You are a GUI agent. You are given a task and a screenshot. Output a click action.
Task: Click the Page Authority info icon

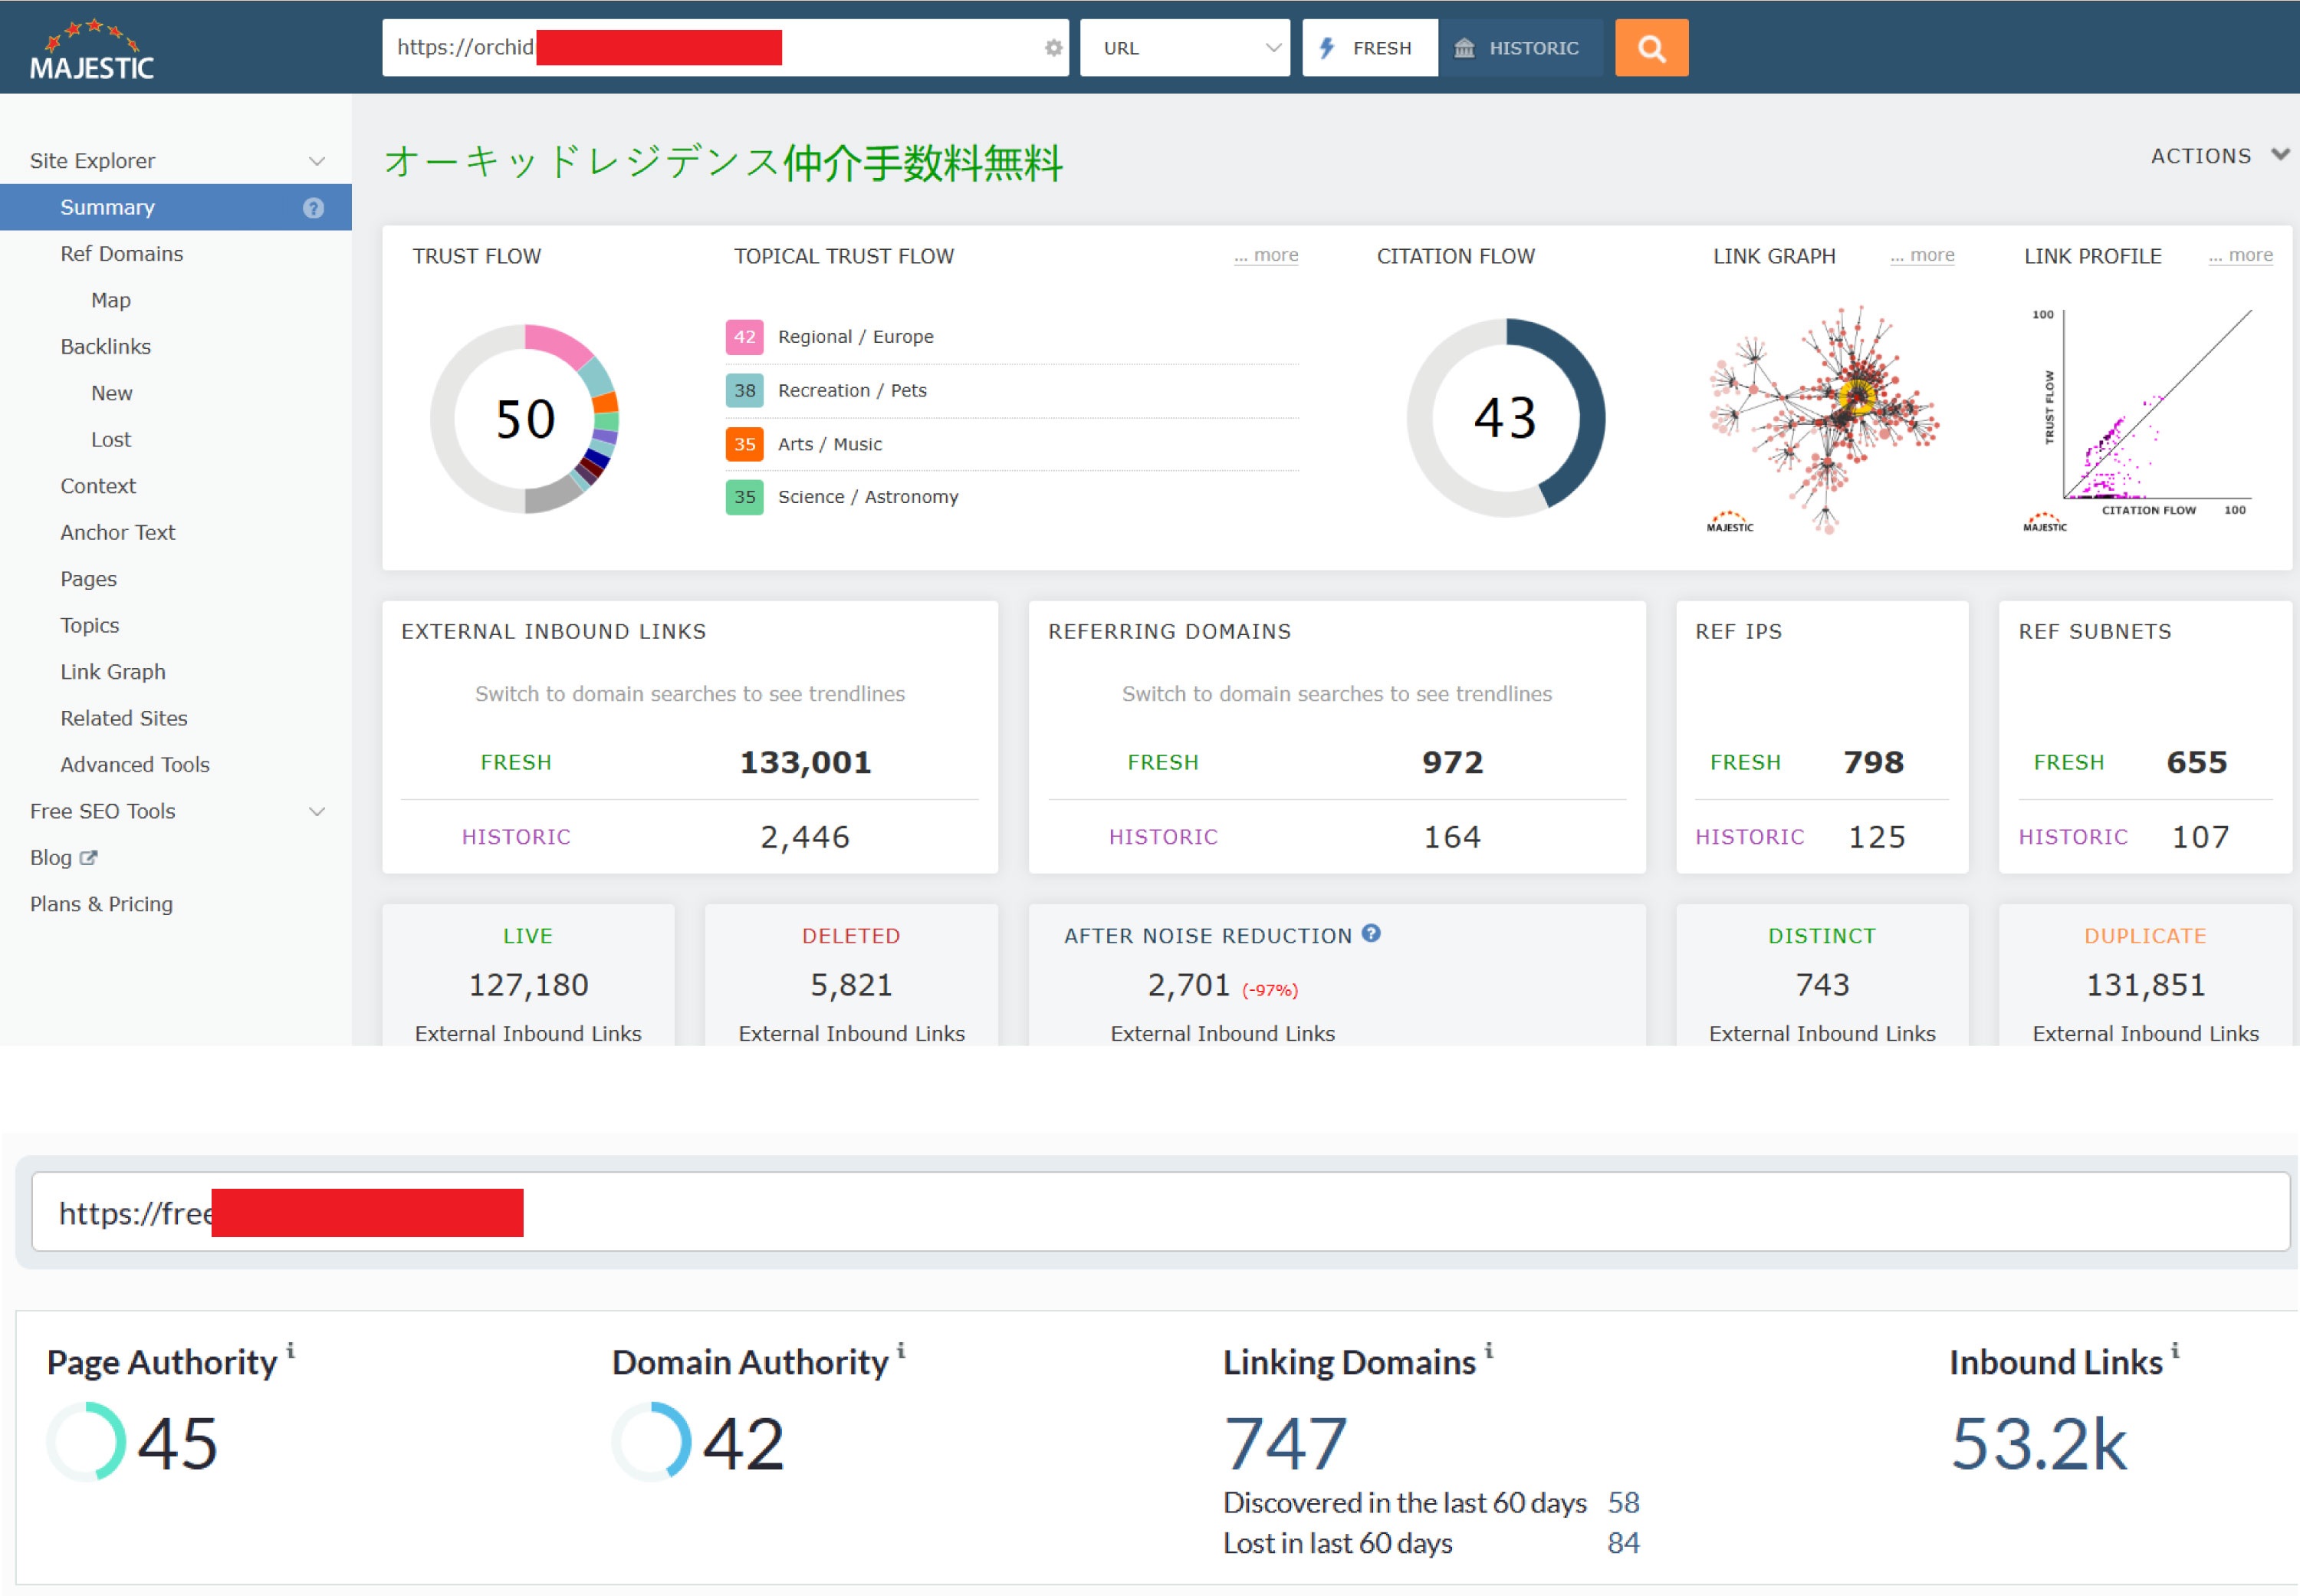[x=291, y=1349]
